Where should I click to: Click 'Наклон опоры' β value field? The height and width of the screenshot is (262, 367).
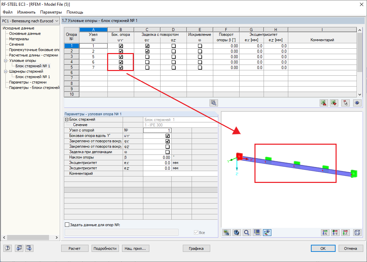tap(157, 157)
